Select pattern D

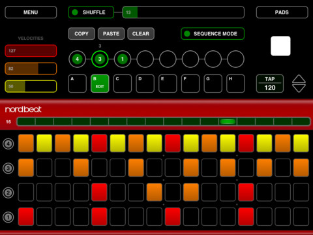point(145,84)
